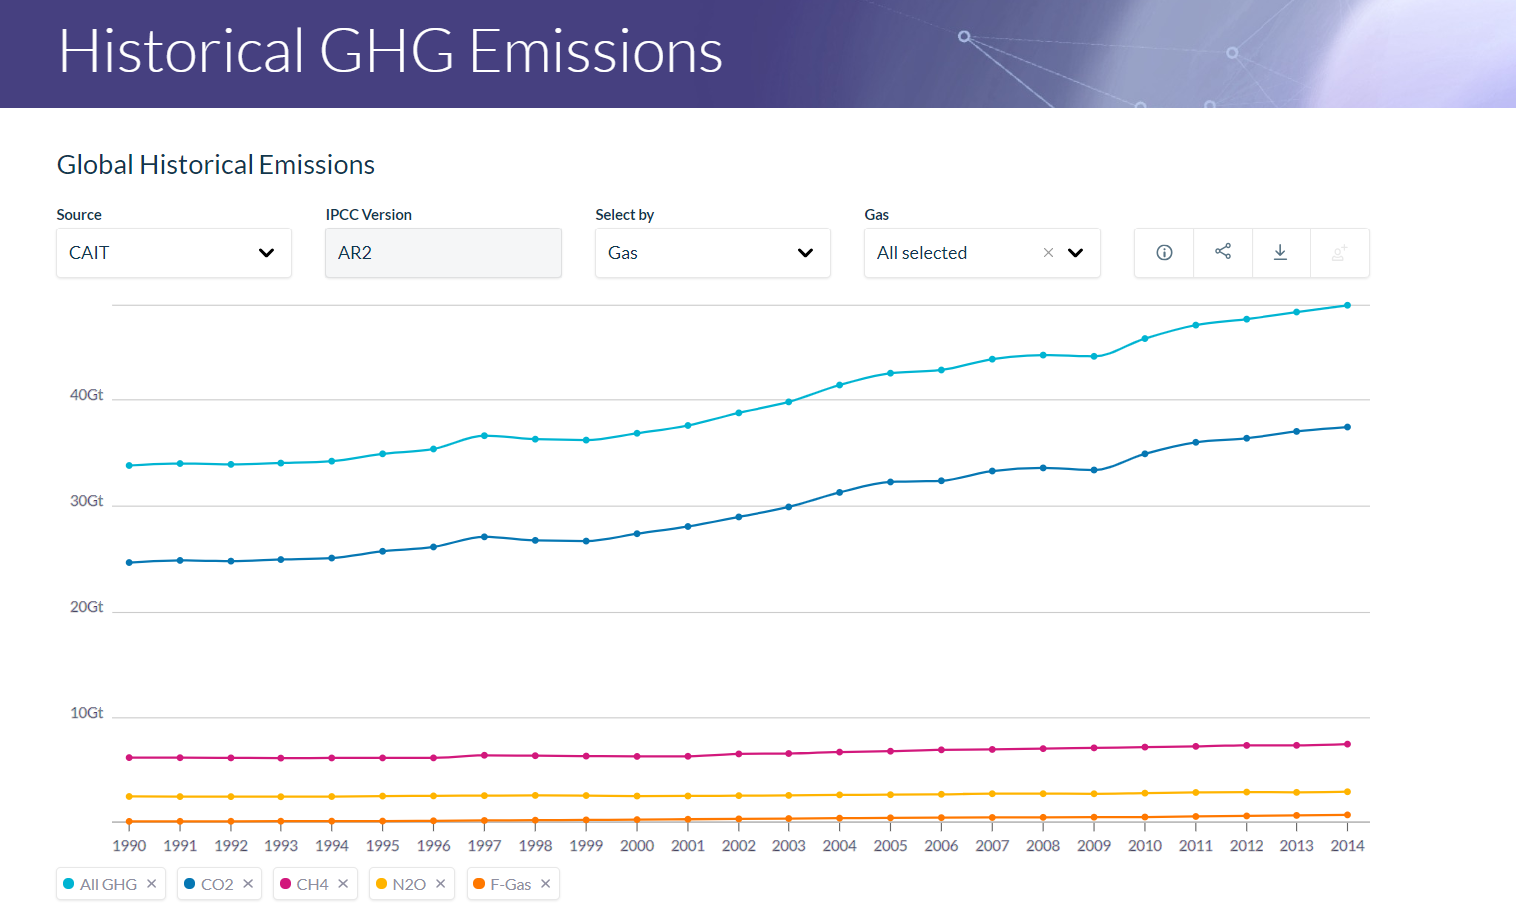
Task: Open the Source dropdown showing CAIT
Action: (x=174, y=253)
